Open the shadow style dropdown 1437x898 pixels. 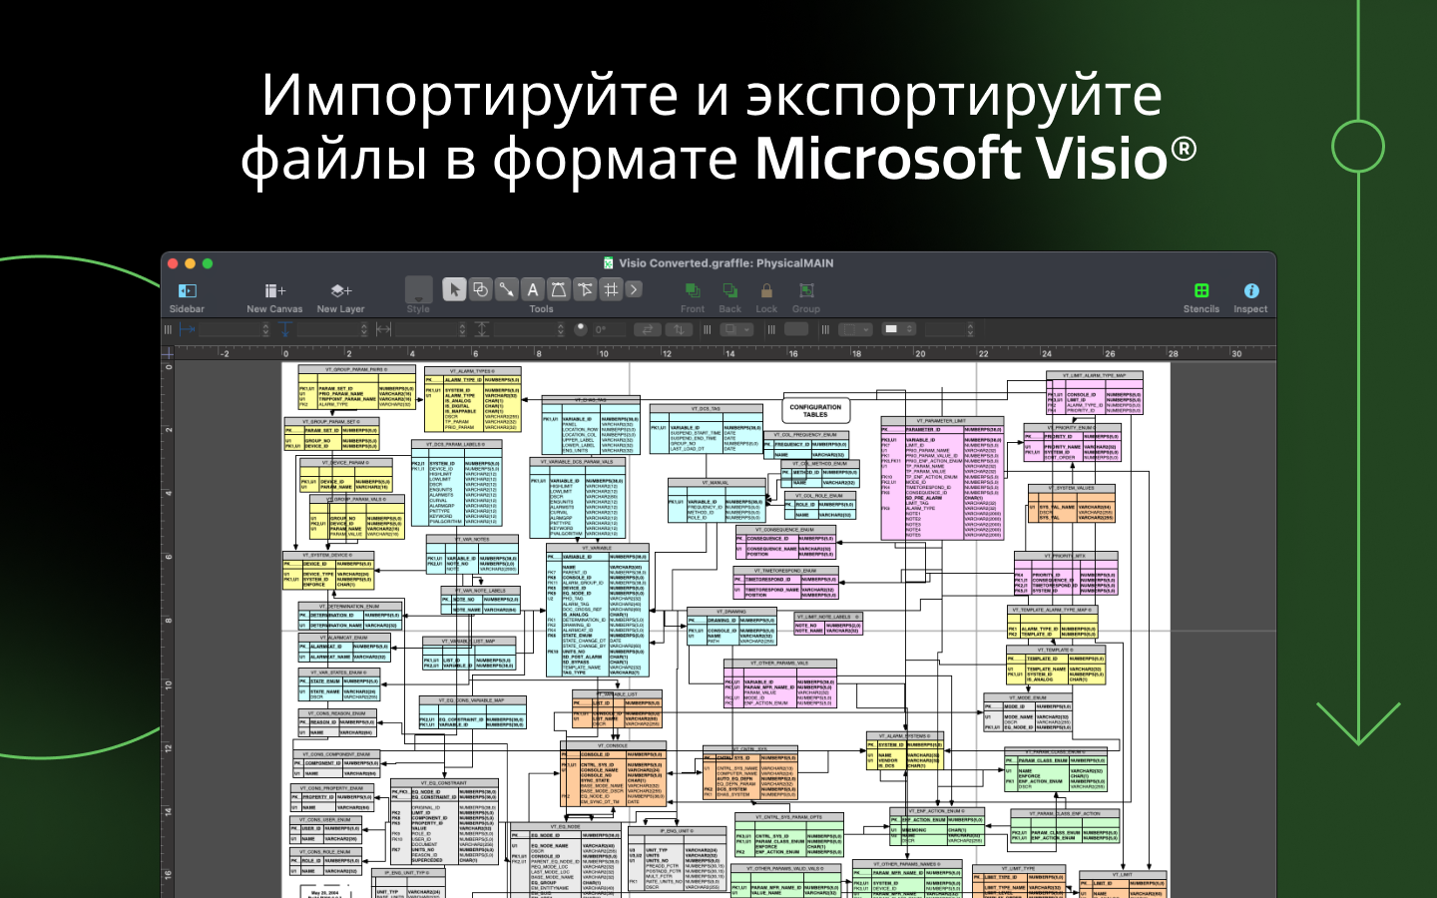736,329
